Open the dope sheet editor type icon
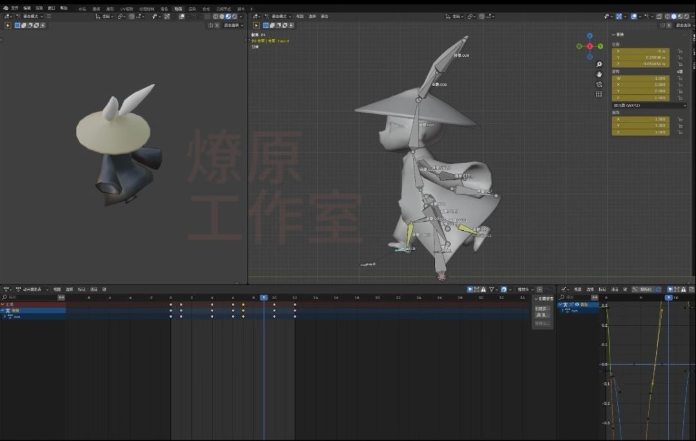 pos(7,289)
